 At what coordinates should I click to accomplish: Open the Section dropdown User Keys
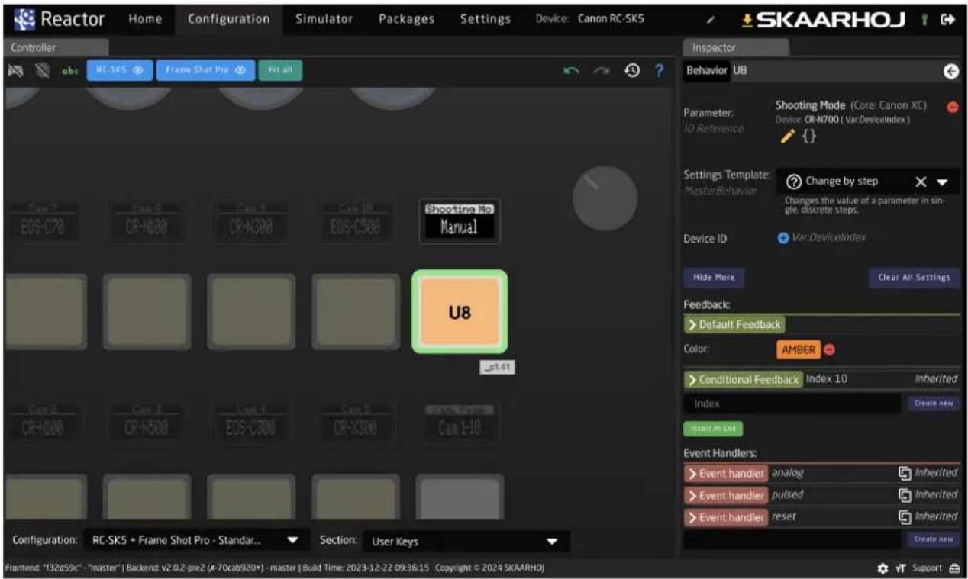point(466,541)
